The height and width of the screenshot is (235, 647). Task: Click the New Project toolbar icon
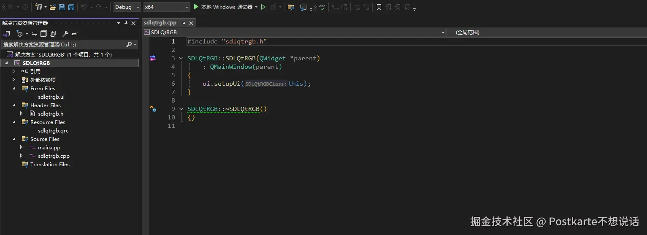[x=38, y=7]
